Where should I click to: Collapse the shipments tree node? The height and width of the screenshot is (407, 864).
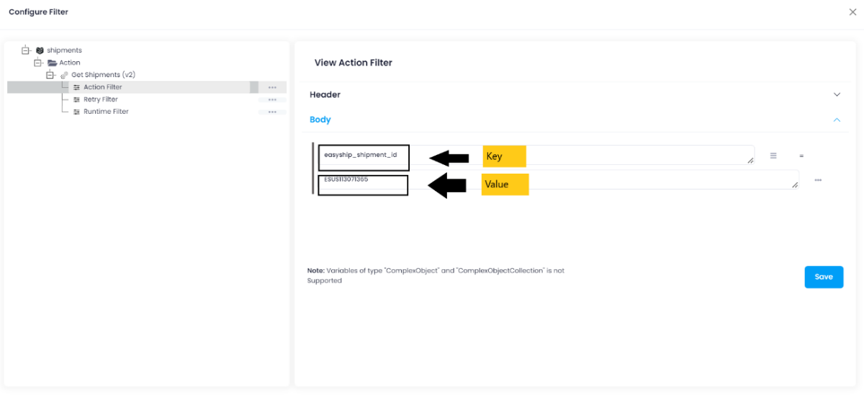click(24, 50)
